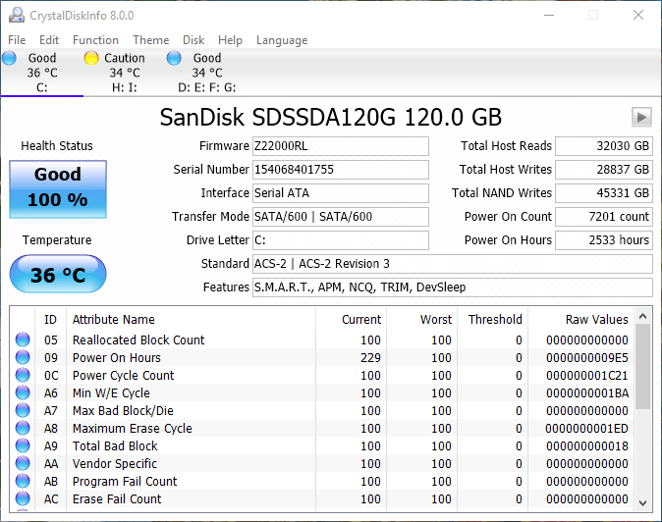Click the Power On Count value 7201 count
The image size is (662, 522).
(604, 217)
